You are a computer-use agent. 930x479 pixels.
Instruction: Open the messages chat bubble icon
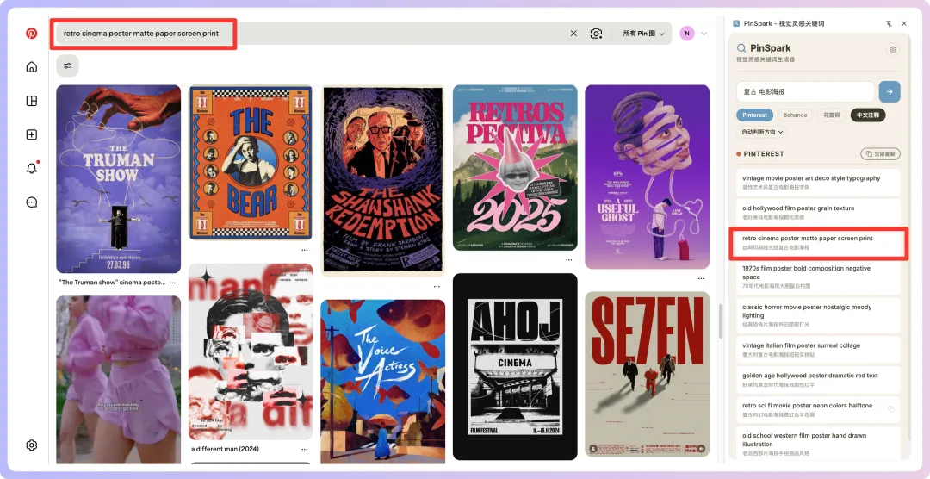32,202
